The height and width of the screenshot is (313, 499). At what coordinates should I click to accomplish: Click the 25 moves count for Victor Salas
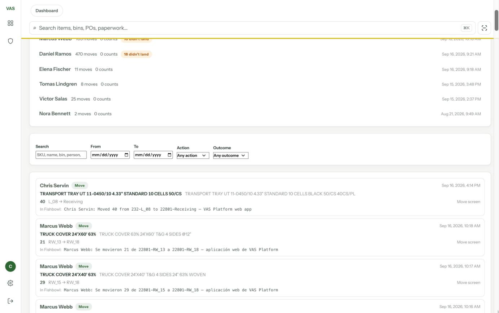coord(80,99)
